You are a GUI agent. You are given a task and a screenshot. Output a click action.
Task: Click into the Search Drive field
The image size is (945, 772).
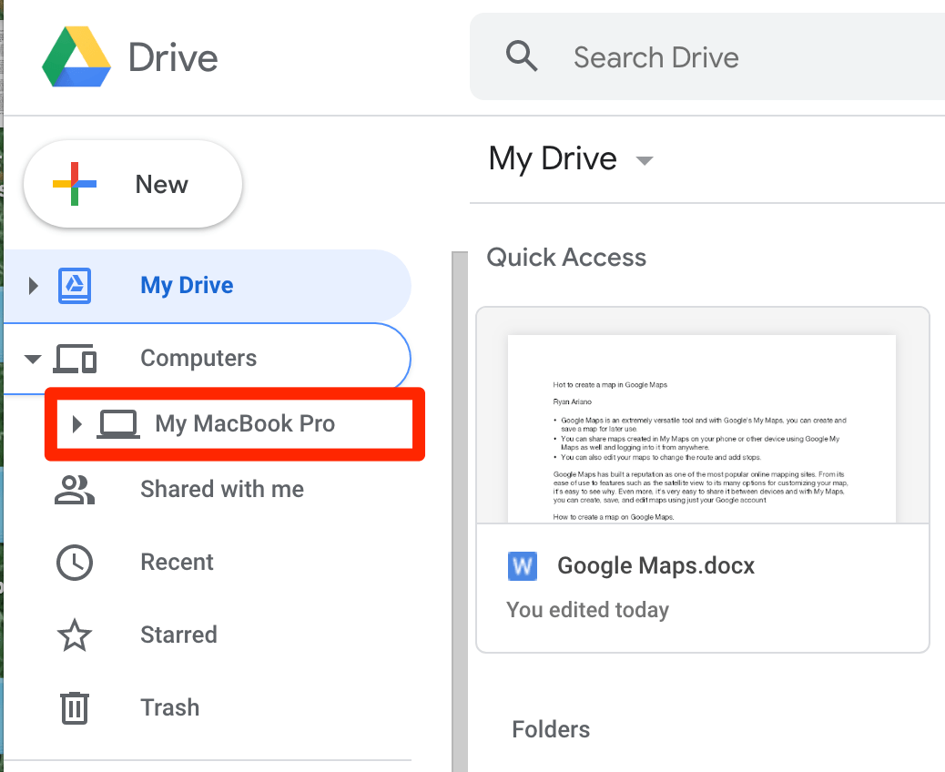click(707, 56)
